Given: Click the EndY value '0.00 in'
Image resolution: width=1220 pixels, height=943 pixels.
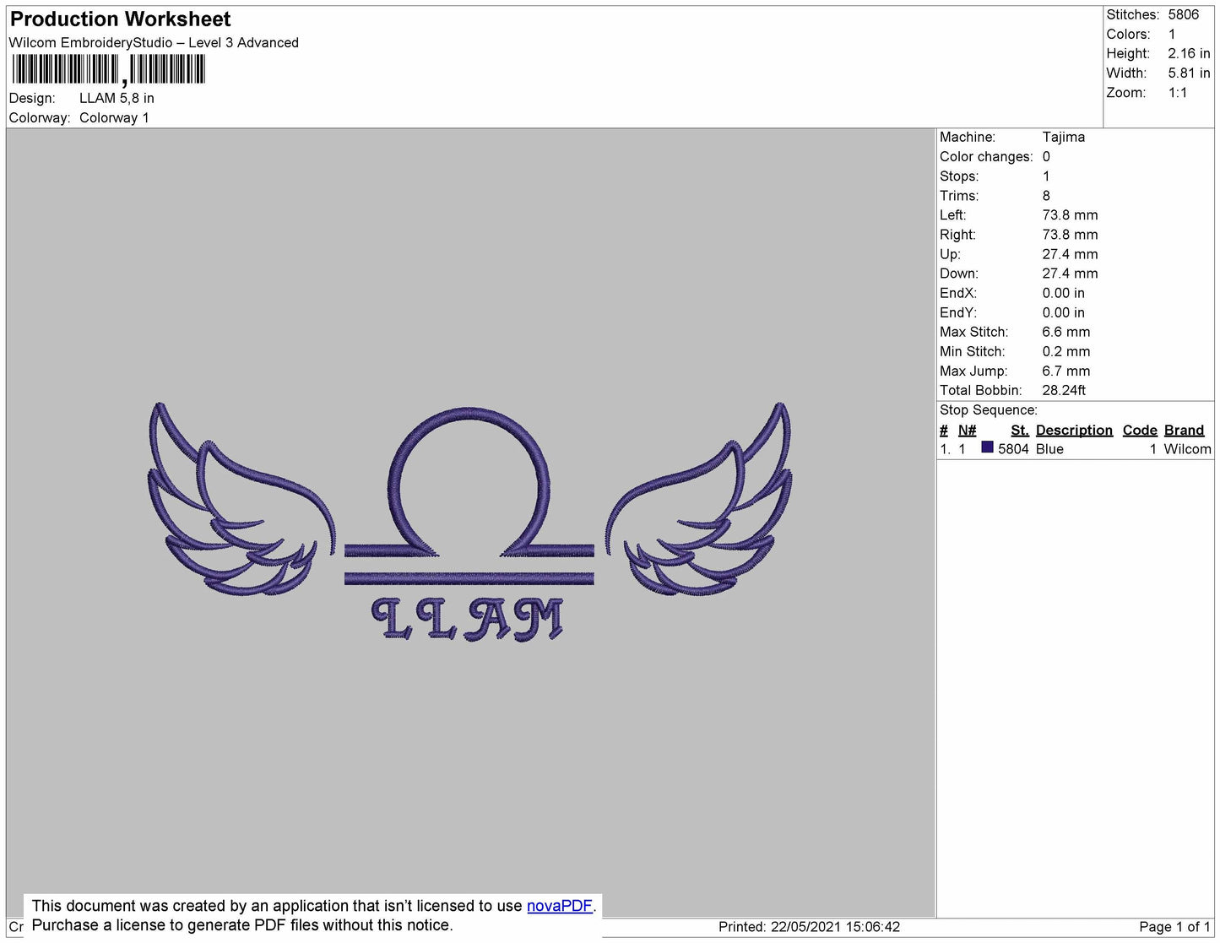Looking at the screenshot, I should 1063,312.
